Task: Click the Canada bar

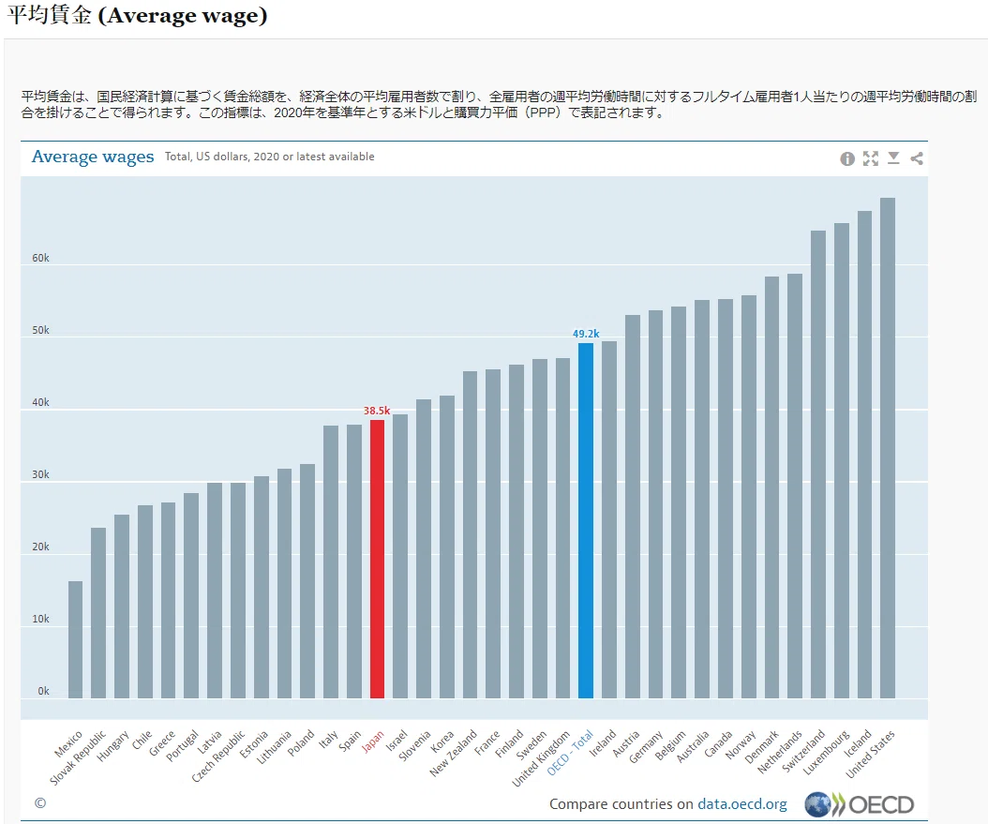Action: 726,499
